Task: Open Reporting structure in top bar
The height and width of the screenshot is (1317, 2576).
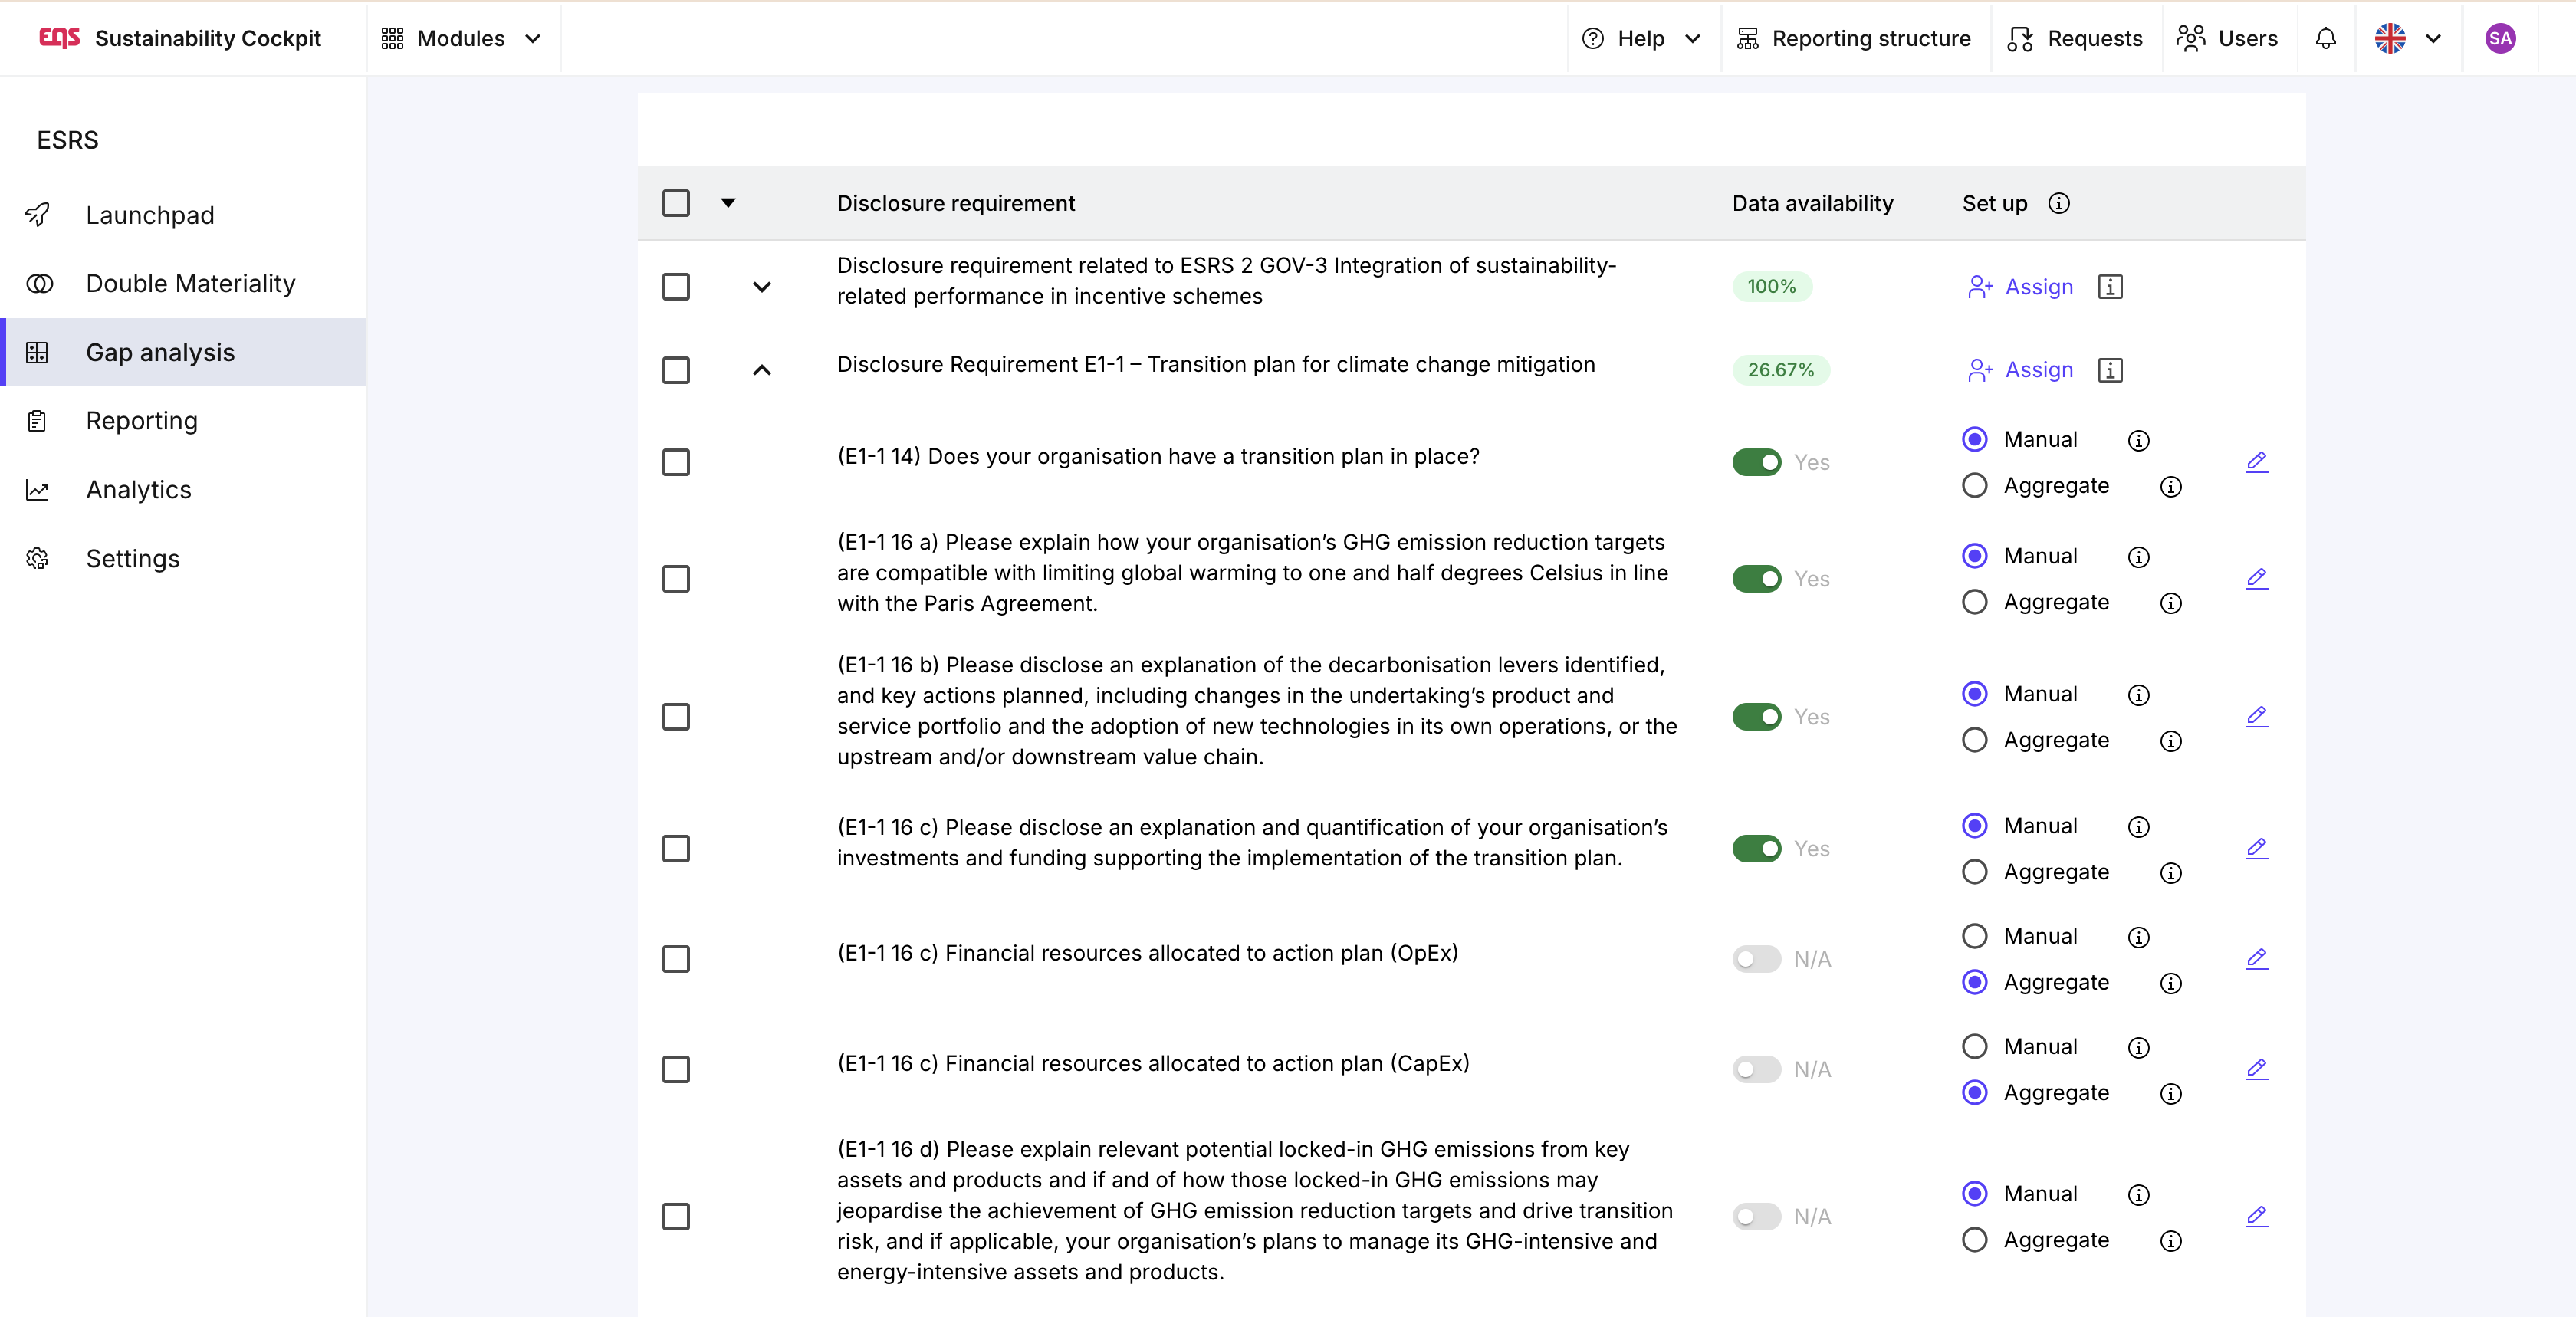Action: [x=1854, y=38]
